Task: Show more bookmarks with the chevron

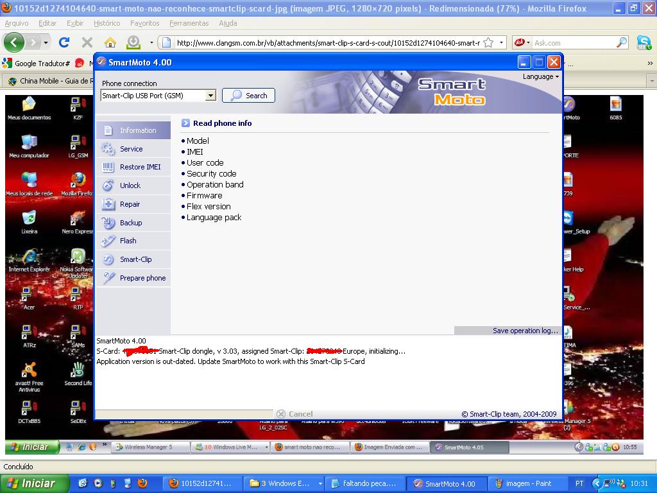Action: click(650, 64)
